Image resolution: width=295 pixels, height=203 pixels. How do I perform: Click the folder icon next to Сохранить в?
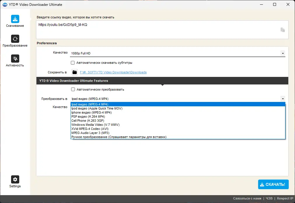(75, 72)
